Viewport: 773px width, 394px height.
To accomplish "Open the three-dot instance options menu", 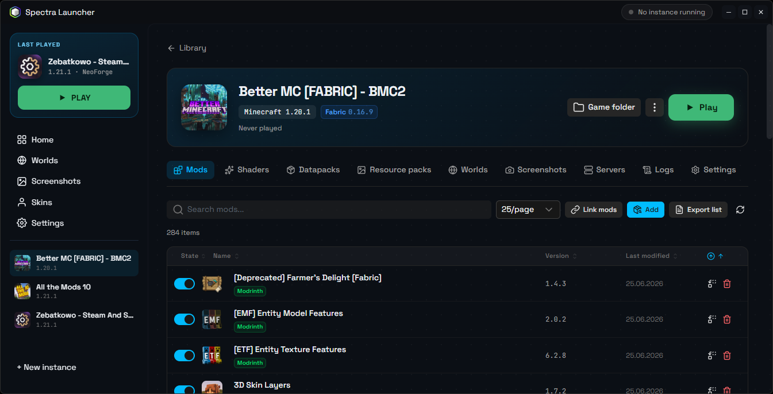I will [x=655, y=107].
